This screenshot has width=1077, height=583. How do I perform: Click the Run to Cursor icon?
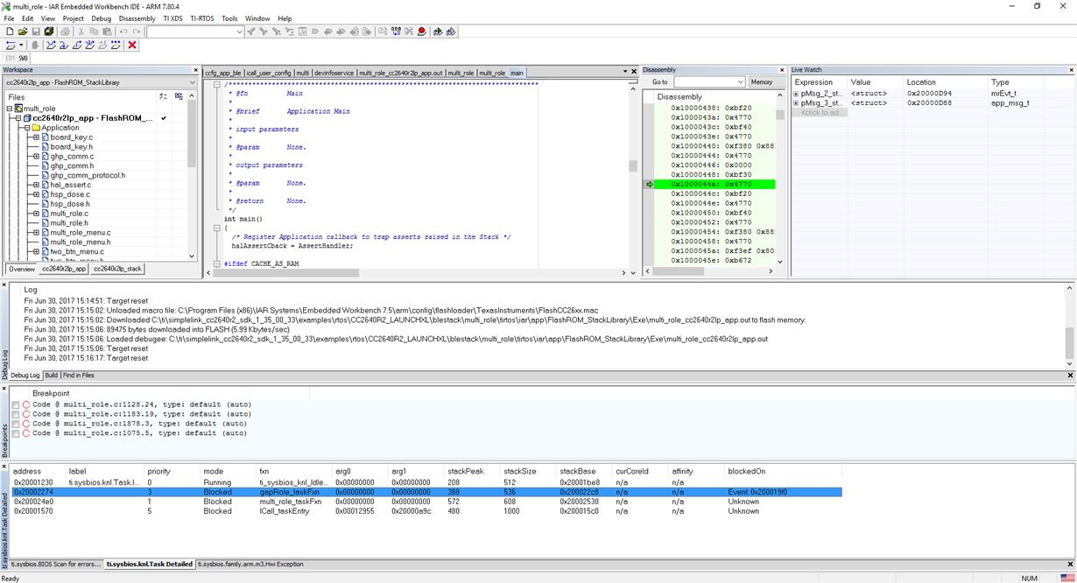pos(103,45)
